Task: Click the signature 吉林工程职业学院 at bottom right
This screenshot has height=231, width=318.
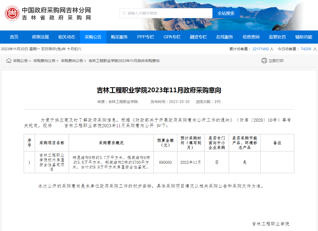Action: tap(271, 224)
